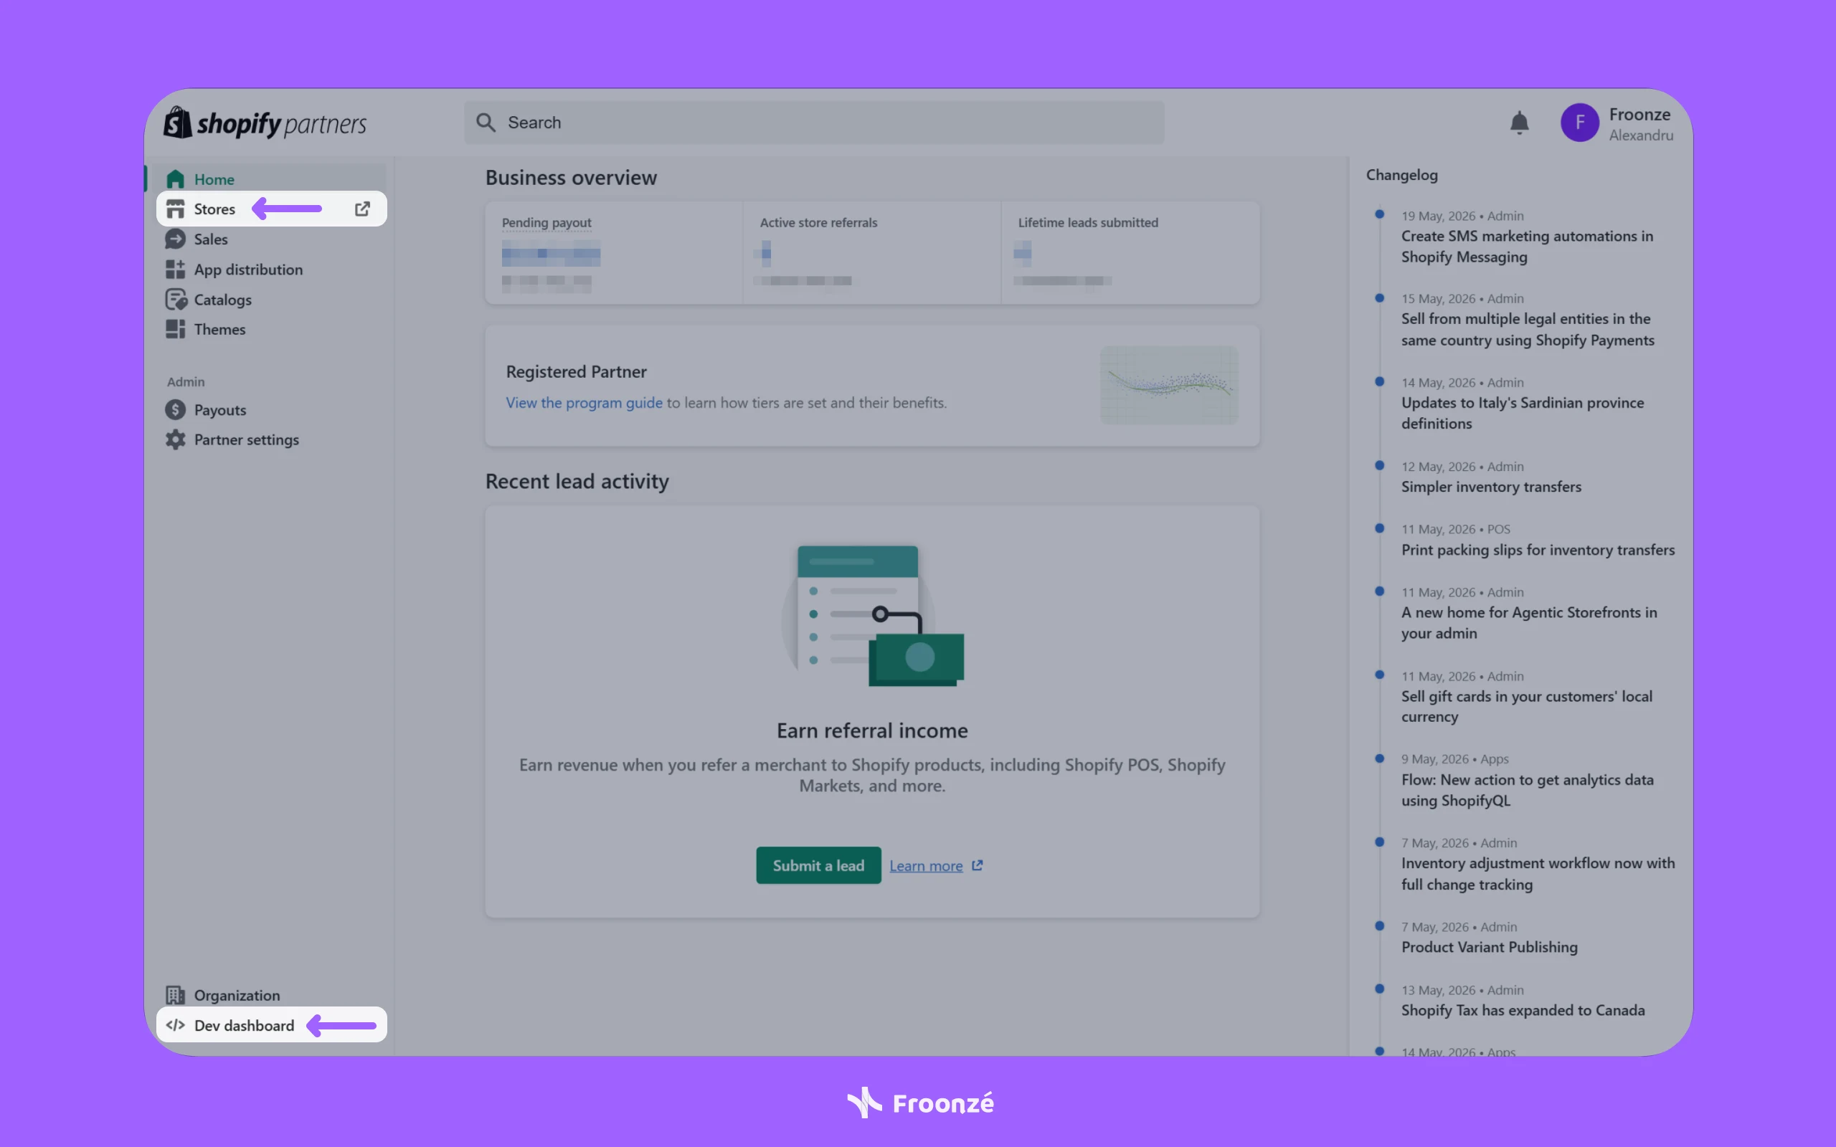This screenshot has height=1147, width=1836.
Task: Open the notifications bell
Action: point(1519,122)
